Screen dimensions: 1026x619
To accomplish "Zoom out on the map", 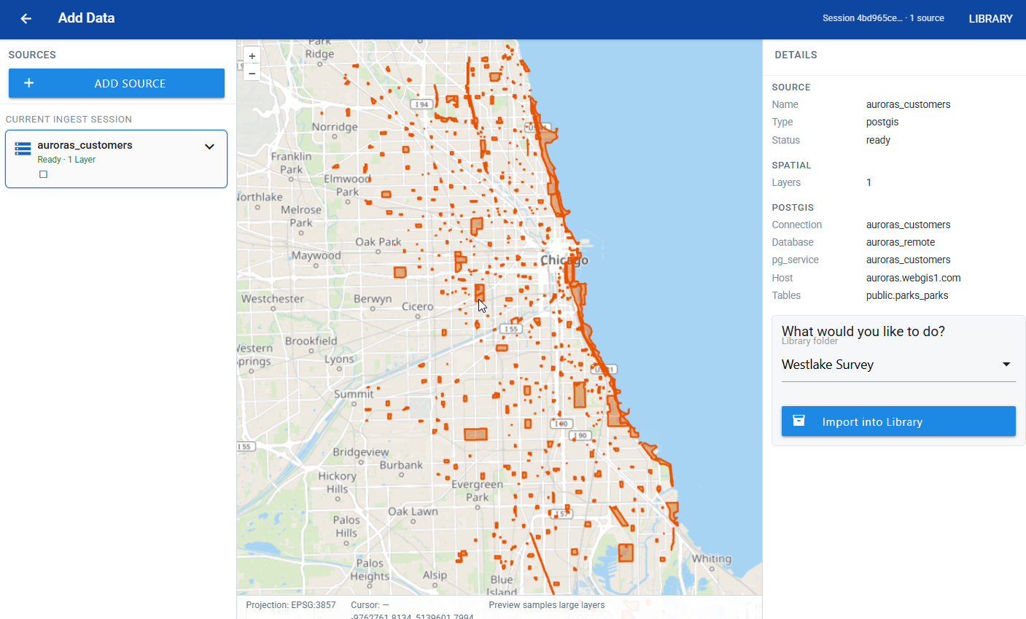I will click(252, 72).
